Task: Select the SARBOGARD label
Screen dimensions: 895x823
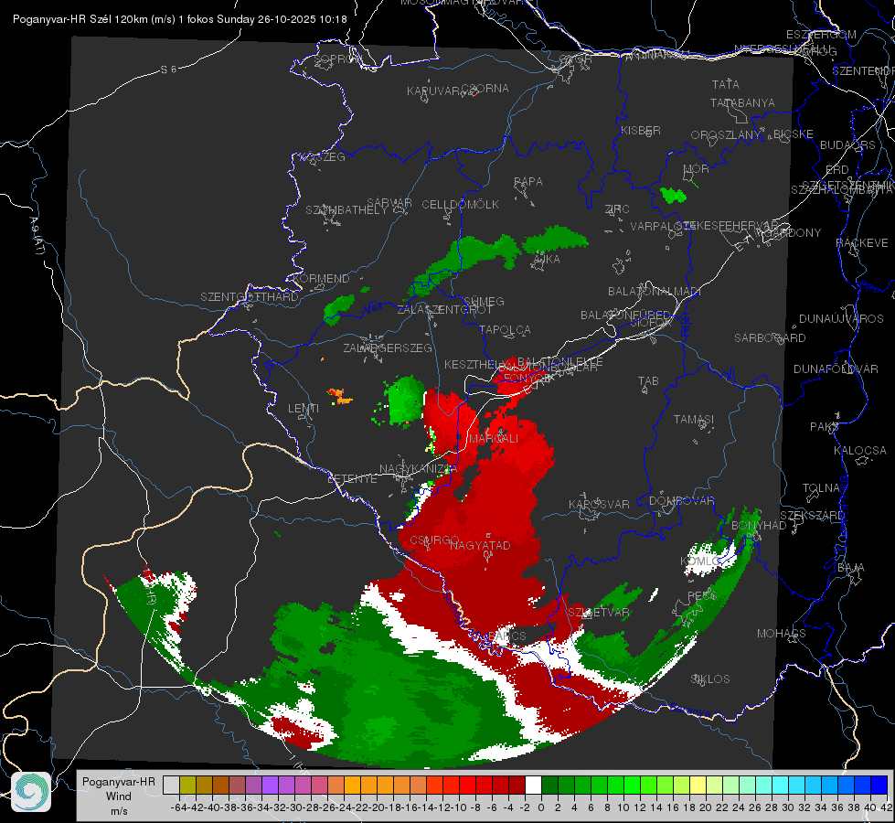Action: [770, 338]
